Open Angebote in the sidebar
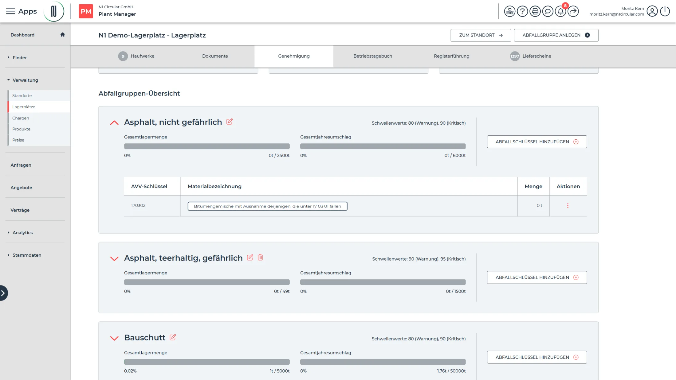The width and height of the screenshot is (676, 380). pyautogui.click(x=21, y=188)
